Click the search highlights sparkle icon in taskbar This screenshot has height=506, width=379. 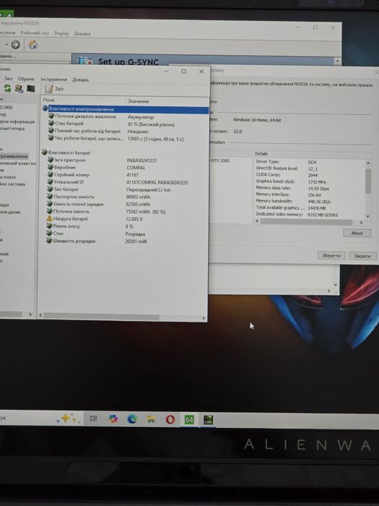(x=68, y=419)
